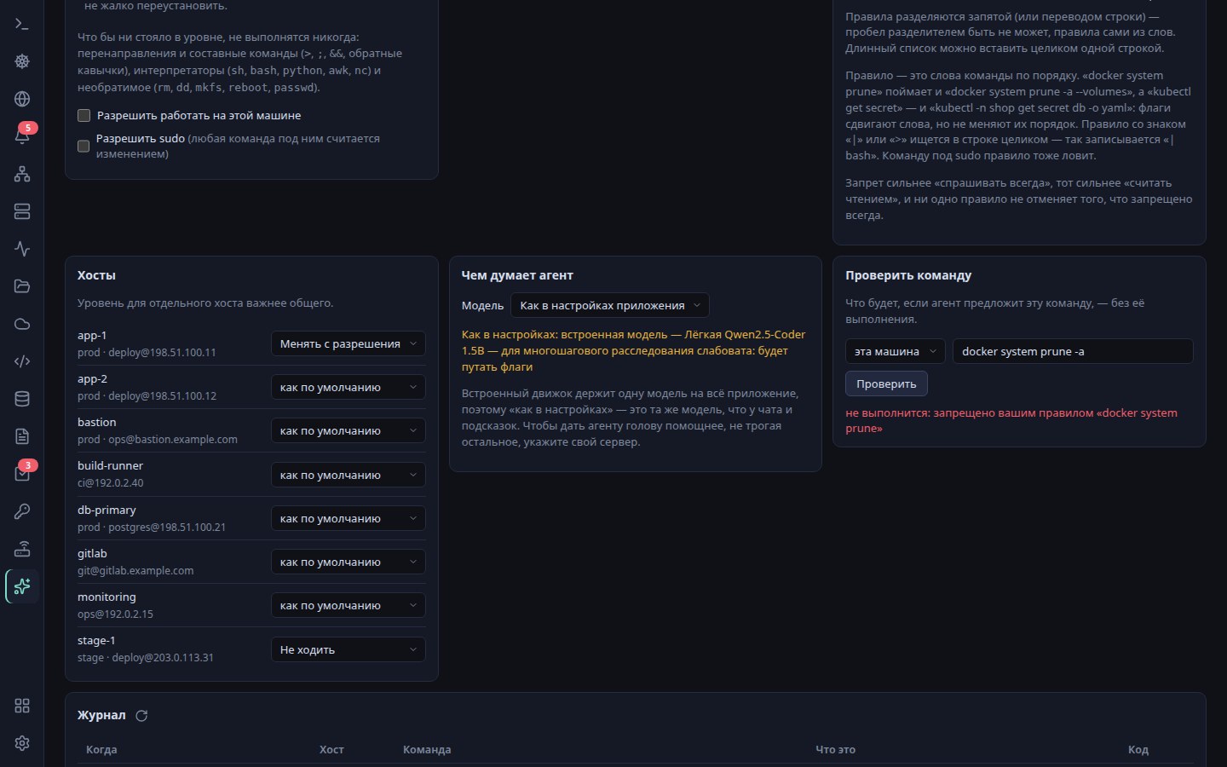Click the Проверить button
Screen dimensions: 1227x767
point(886,383)
